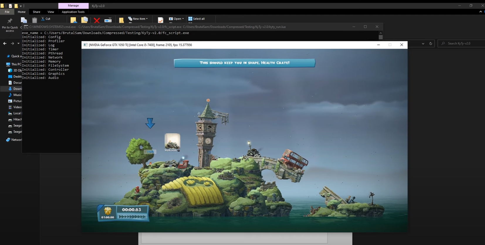
Task: Click the quick access Properties icon
Action: (x=10, y=6)
